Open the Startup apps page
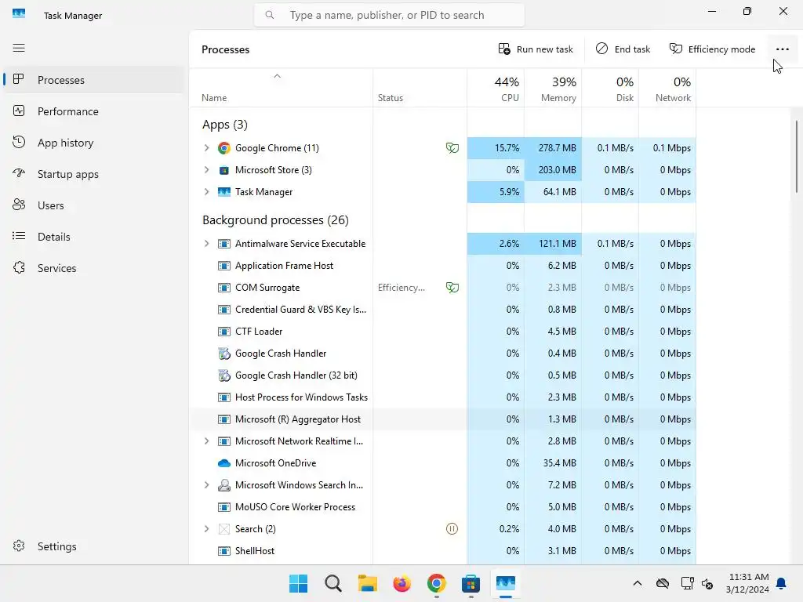The width and height of the screenshot is (803, 602). tap(94, 174)
